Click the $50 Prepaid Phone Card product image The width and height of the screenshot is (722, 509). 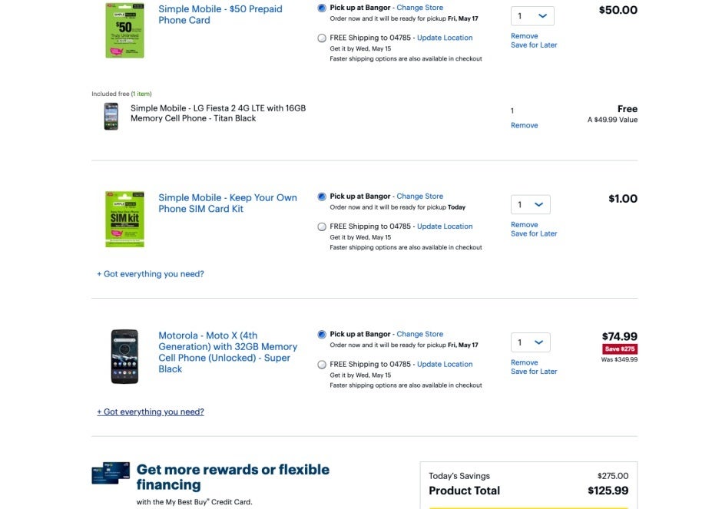[124, 30]
